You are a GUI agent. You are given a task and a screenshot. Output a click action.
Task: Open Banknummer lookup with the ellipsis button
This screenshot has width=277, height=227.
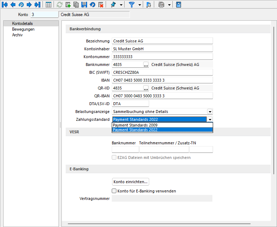pos(146,65)
